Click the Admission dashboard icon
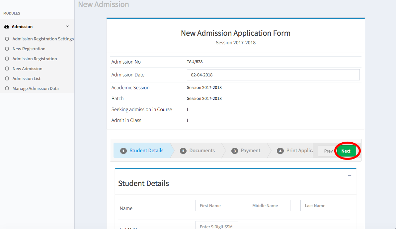The width and height of the screenshot is (396, 229). 7,27
